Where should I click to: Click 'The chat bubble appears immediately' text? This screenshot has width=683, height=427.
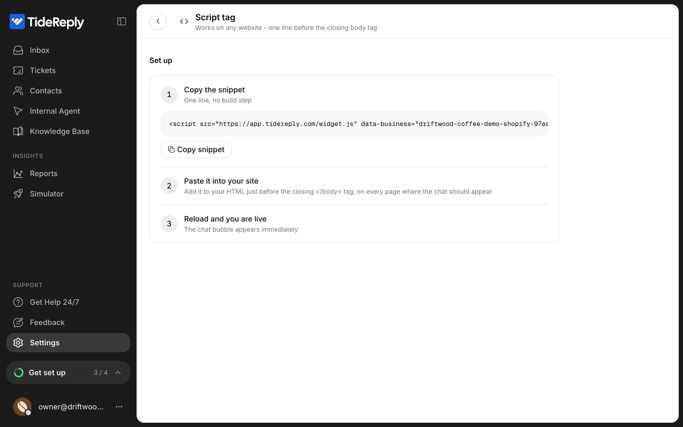[241, 230]
